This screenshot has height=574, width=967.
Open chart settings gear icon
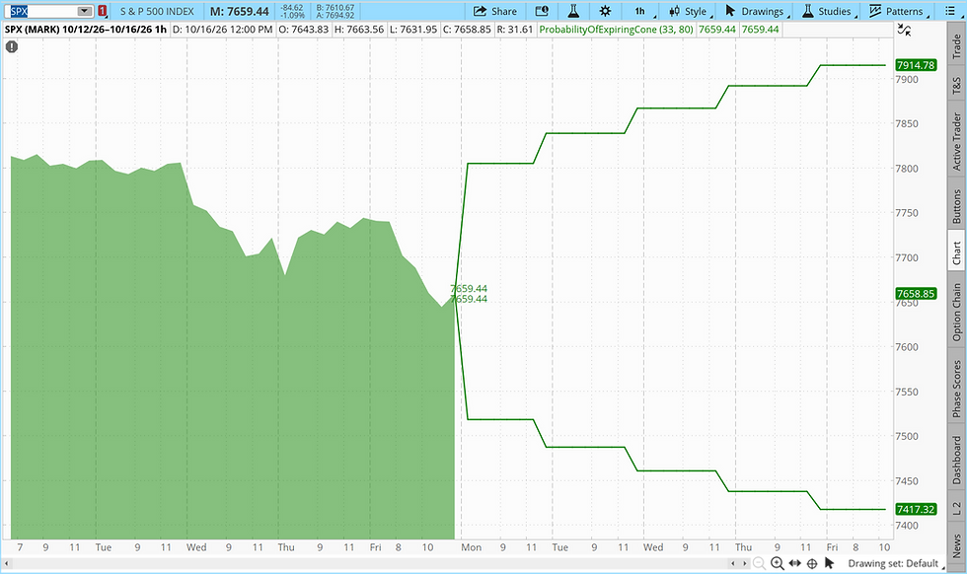click(606, 11)
